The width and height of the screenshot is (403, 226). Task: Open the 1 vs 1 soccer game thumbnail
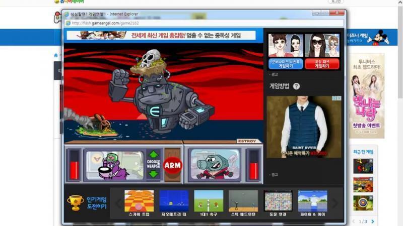click(x=209, y=201)
